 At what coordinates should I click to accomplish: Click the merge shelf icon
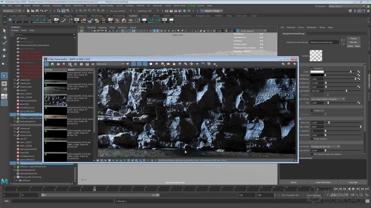[x=83, y=21]
